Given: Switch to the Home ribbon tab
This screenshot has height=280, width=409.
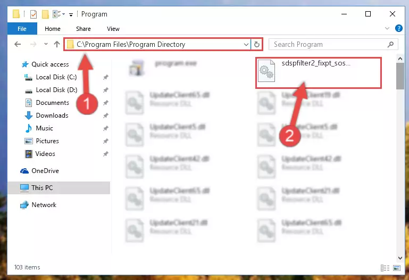Looking at the screenshot, I should pos(53,29).
